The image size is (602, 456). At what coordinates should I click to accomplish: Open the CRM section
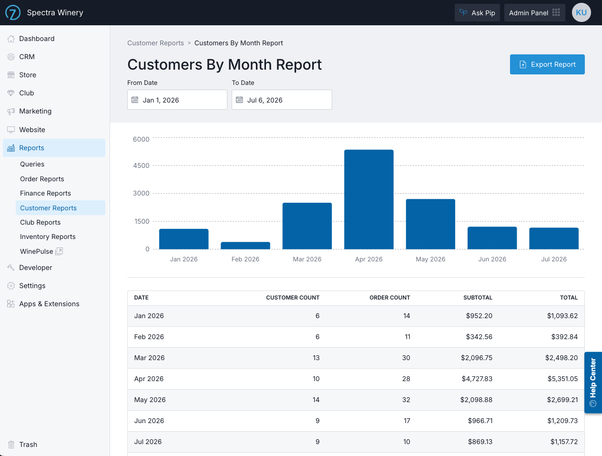click(x=54, y=57)
